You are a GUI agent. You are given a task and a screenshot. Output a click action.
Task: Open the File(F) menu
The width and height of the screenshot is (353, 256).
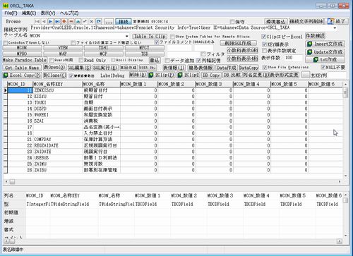pyautogui.click(x=11, y=13)
